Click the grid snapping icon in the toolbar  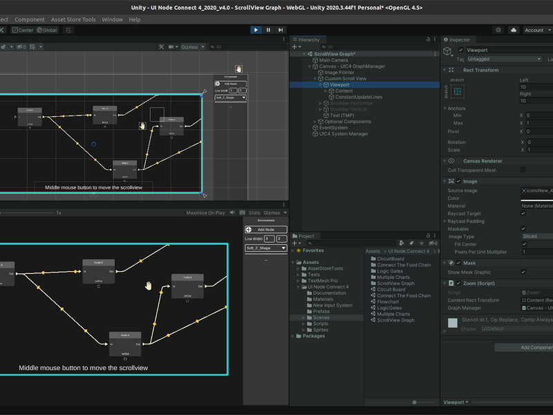coord(68,30)
